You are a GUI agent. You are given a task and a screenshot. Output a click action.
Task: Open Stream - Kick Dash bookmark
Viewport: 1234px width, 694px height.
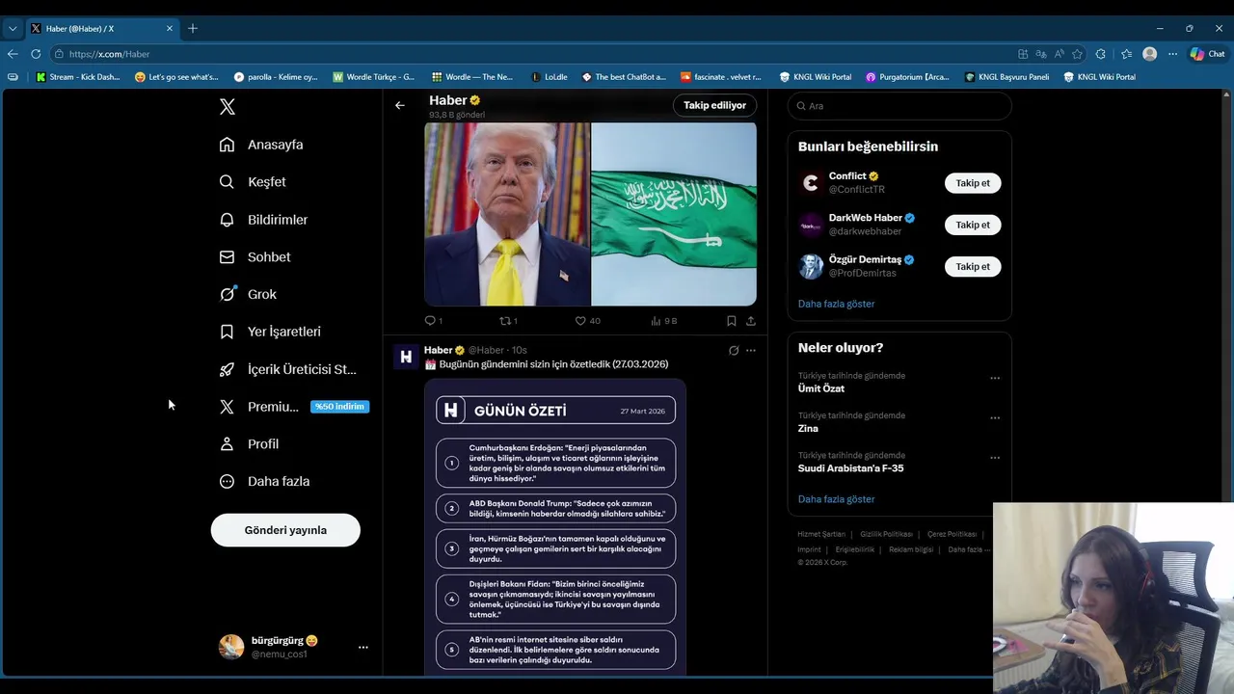click(x=78, y=77)
